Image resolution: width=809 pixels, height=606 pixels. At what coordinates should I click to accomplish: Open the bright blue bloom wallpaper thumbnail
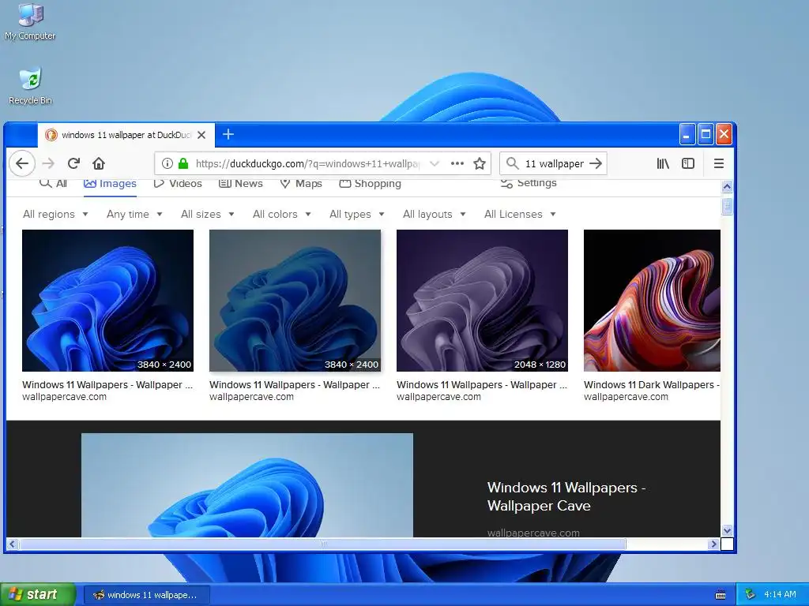(x=107, y=301)
